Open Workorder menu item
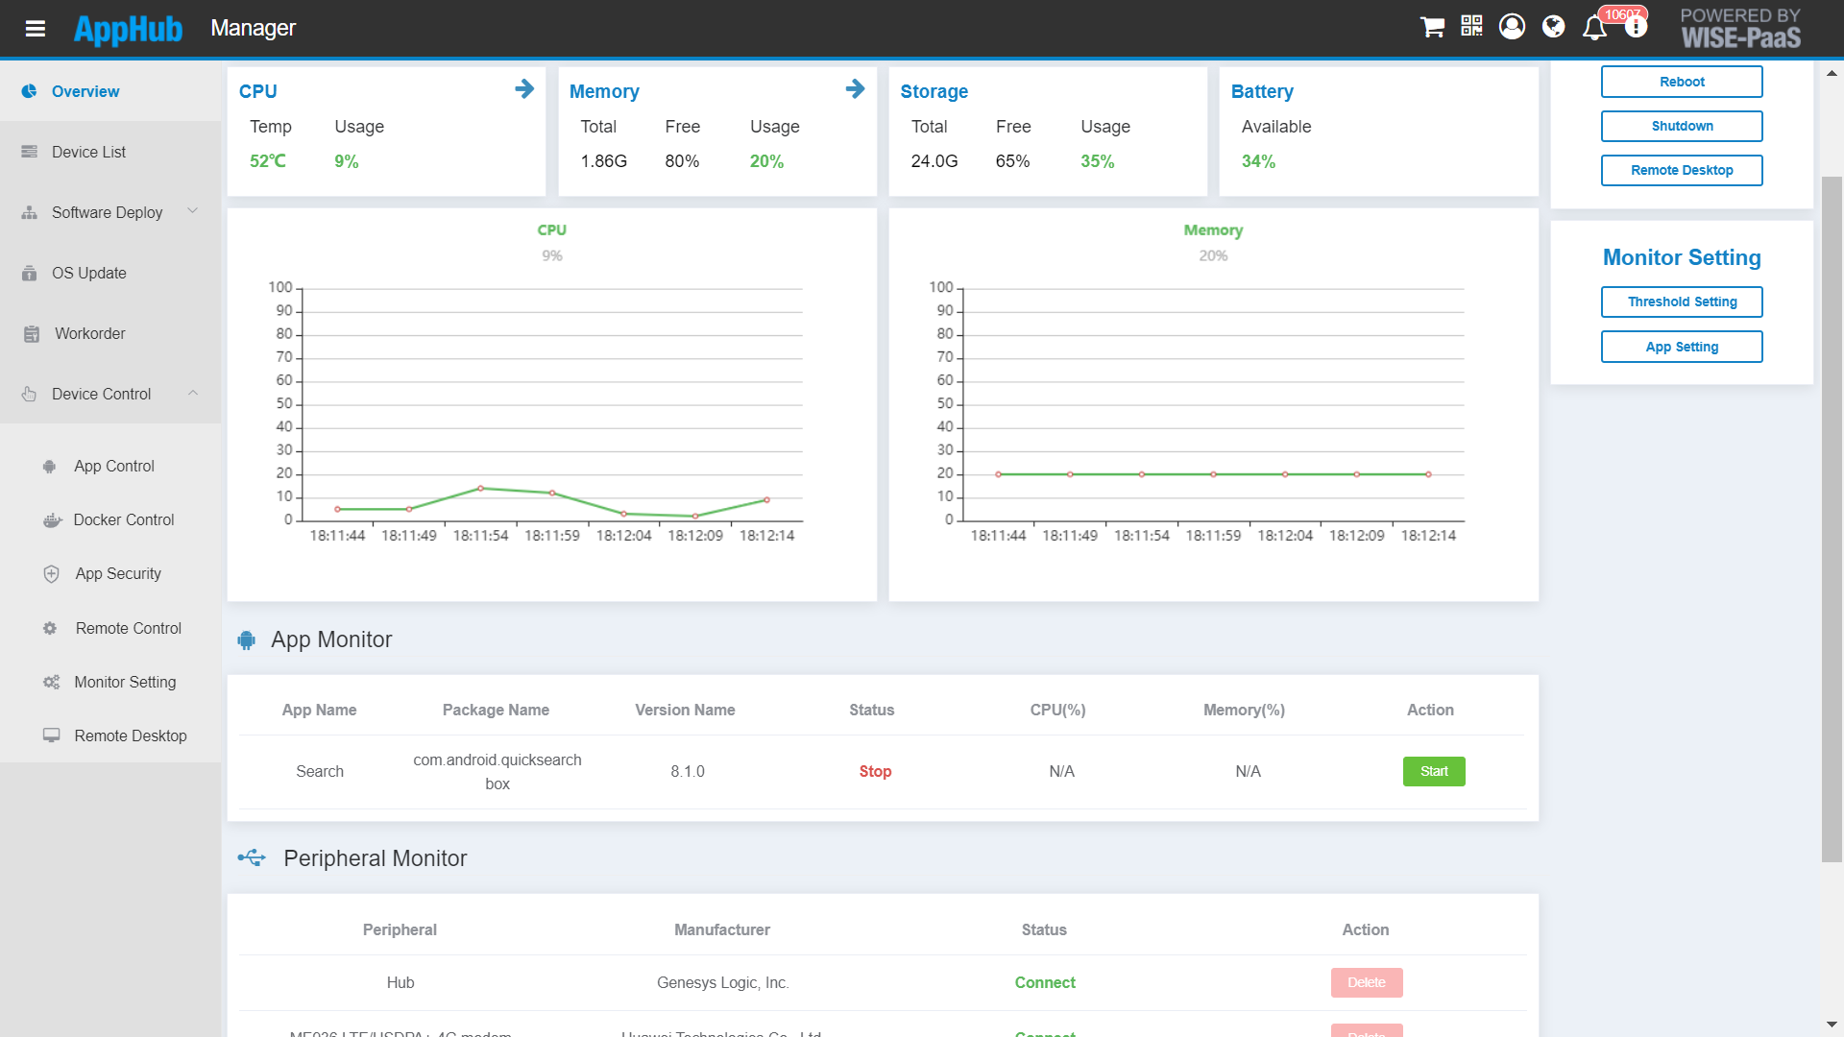1844x1037 pixels. (110, 333)
